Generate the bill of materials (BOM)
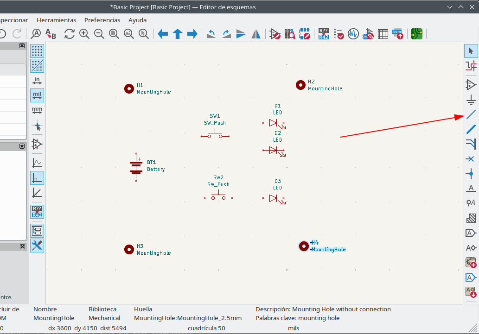 click(x=397, y=34)
